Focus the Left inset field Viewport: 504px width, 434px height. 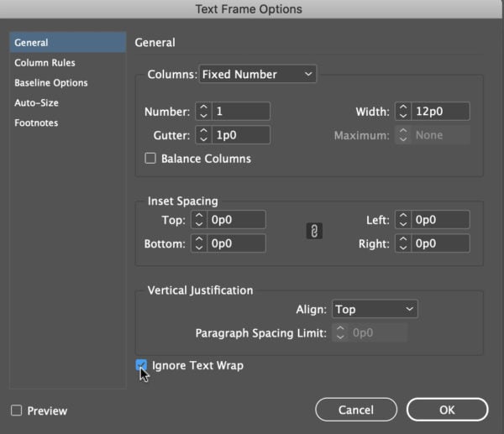(440, 220)
